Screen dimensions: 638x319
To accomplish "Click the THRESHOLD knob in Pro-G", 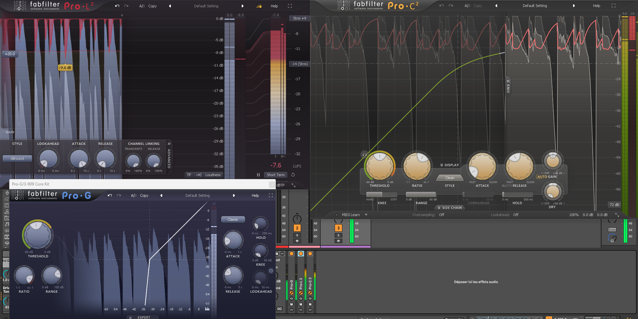I will 38,235.
